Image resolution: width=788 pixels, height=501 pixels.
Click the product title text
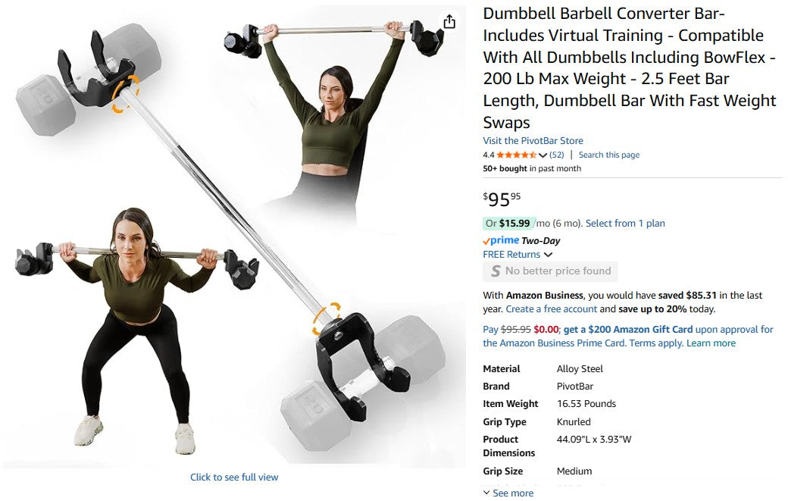tap(629, 68)
